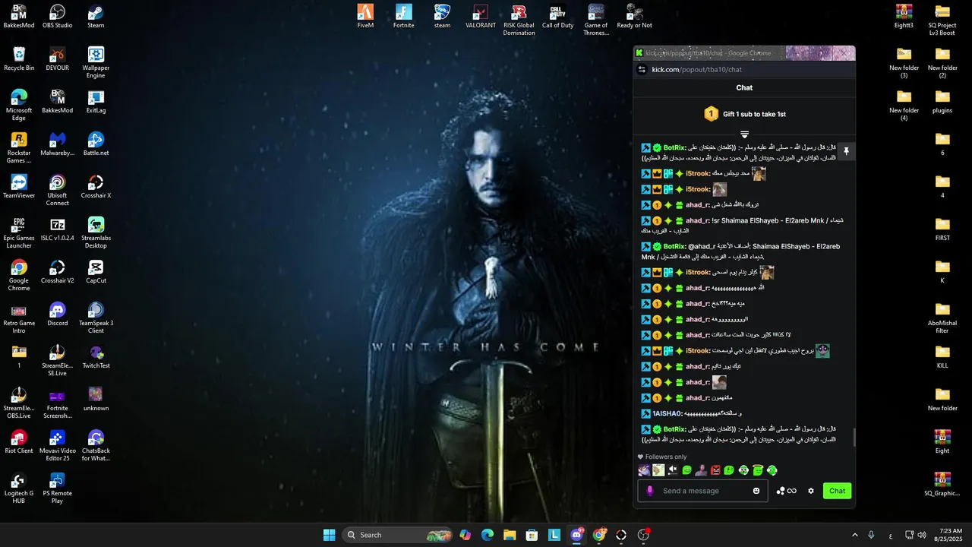The width and height of the screenshot is (972, 547).
Task: Open the Recycle Bin
Action: [x=19, y=59]
